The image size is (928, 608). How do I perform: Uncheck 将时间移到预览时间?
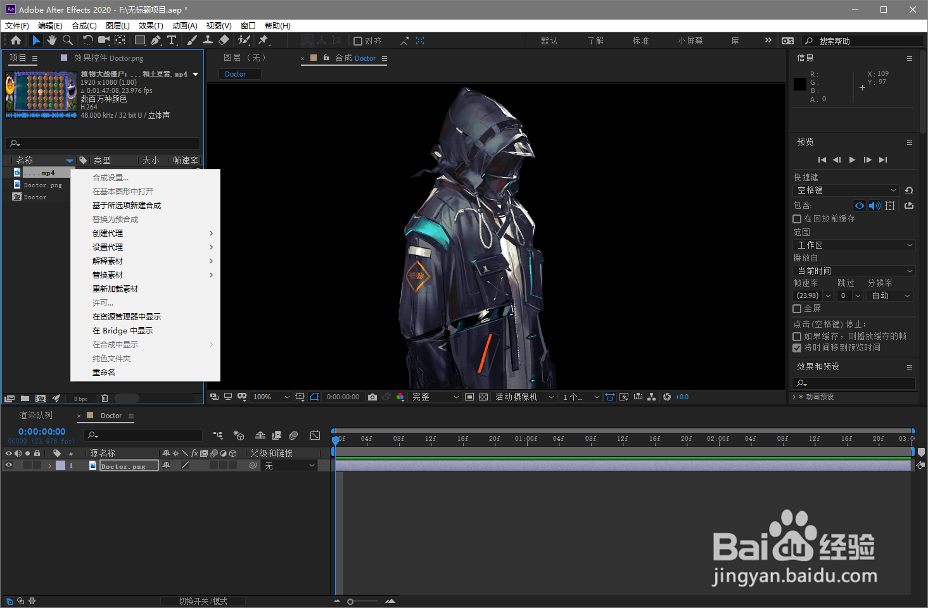point(797,348)
